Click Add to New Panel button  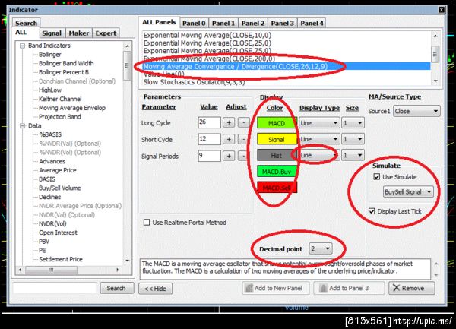tap(276, 288)
